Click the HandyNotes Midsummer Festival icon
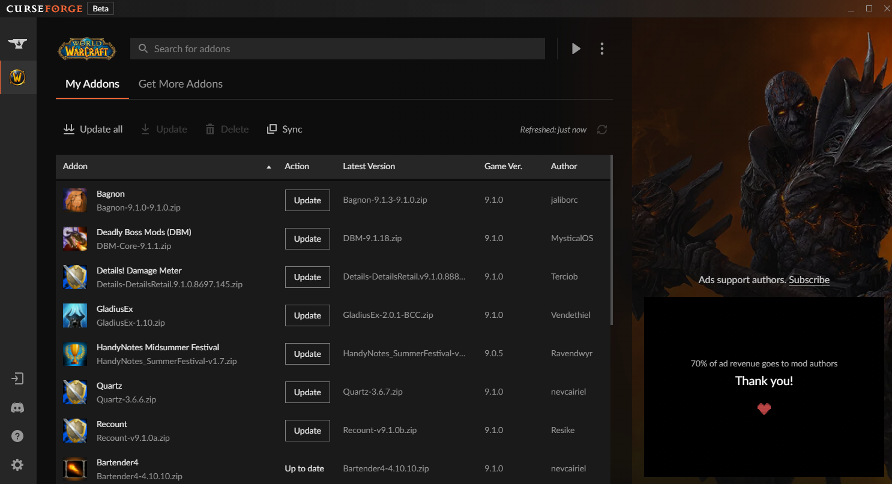This screenshot has width=892, height=484. [x=75, y=354]
